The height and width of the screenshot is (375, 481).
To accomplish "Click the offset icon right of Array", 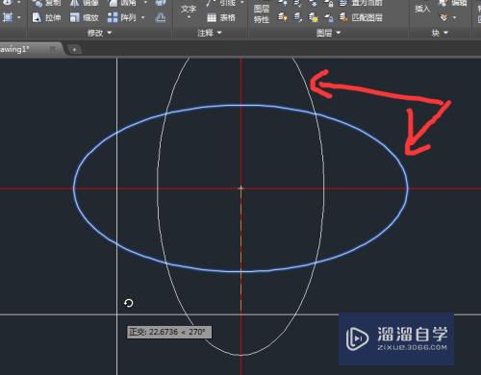I will pyautogui.click(x=160, y=17).
